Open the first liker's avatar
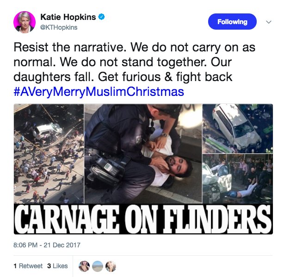 [x=84, y=266]
